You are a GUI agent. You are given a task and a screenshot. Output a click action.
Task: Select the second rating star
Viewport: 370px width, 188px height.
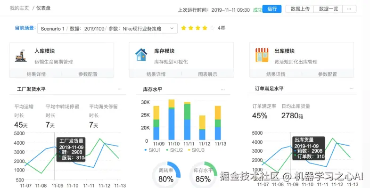(191, 28)
